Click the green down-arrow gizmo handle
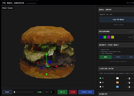 (x=47, y=74)
